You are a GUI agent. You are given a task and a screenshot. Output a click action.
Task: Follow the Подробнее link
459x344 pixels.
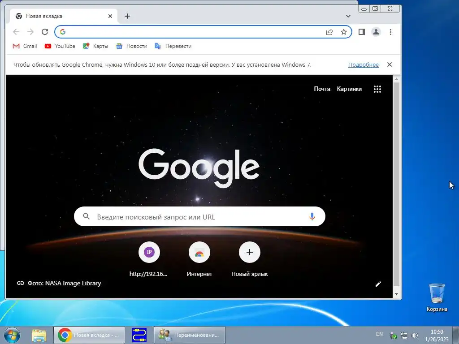click(x=363, y=65)
